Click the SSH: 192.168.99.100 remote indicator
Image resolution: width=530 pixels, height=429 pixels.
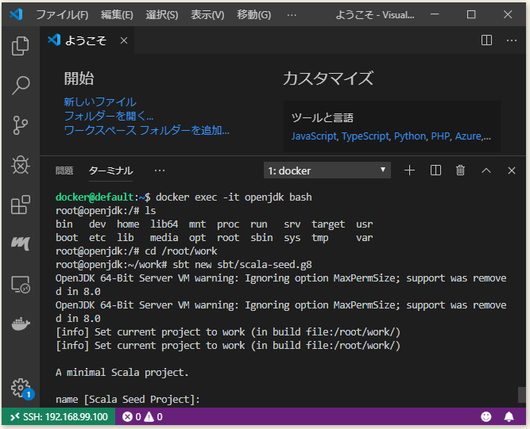click(x=59, y=417)
